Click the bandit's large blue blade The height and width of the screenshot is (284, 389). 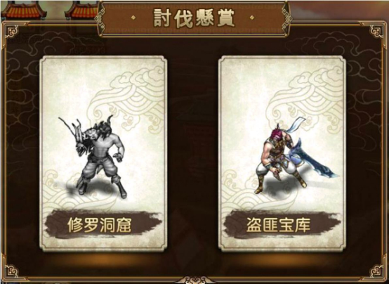(314, 160)
